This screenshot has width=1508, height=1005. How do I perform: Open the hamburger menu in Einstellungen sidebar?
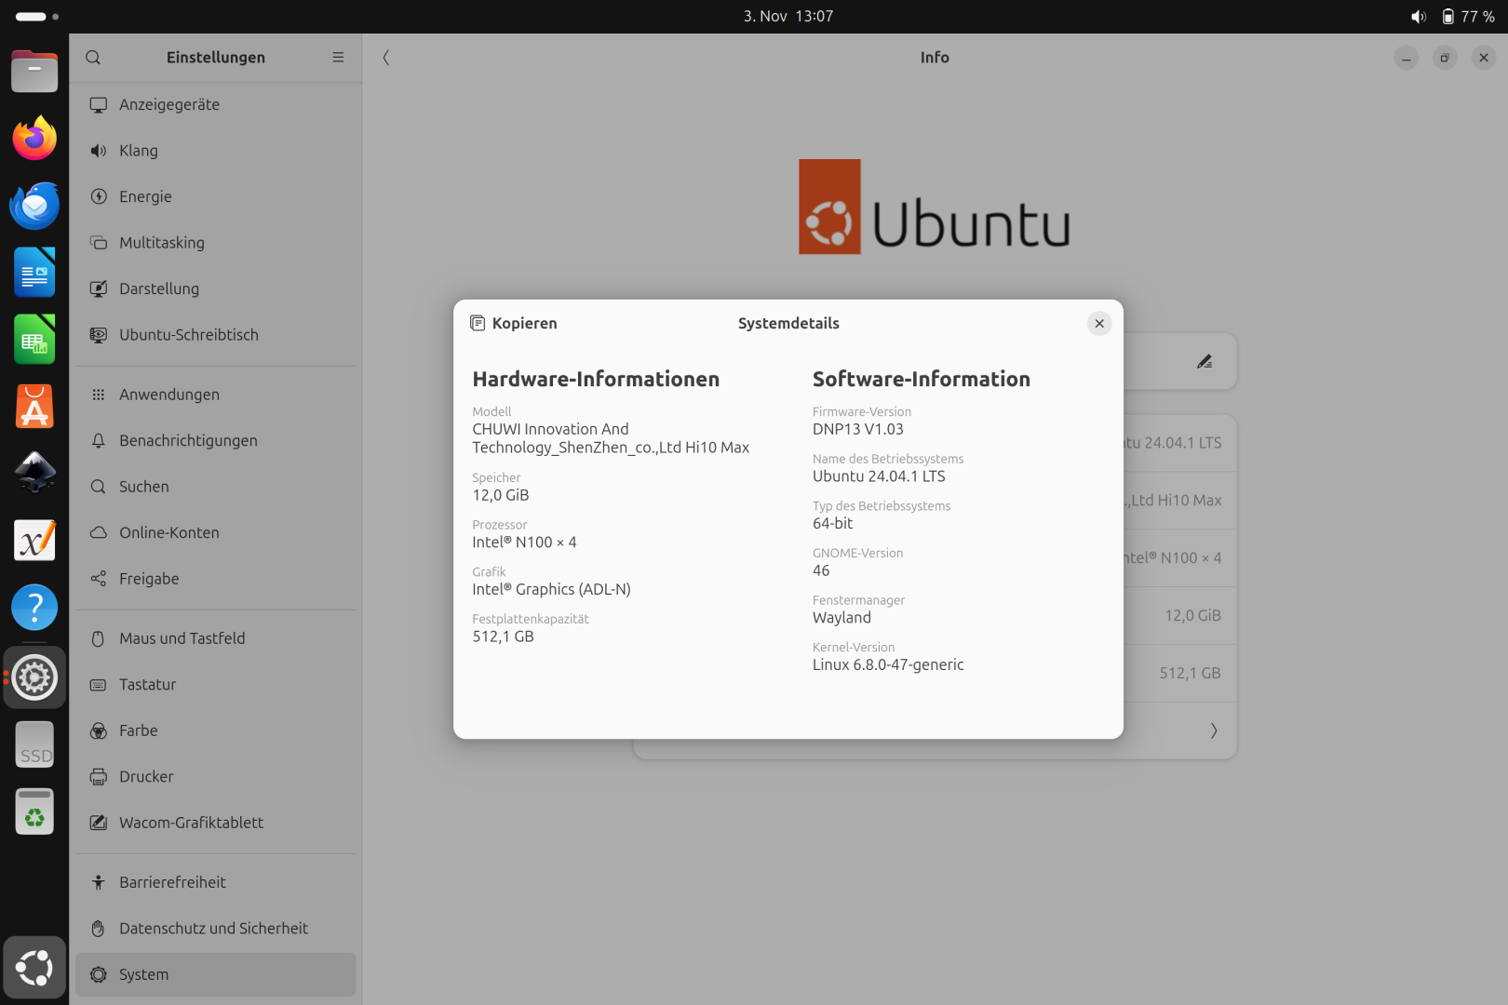pyautogui.click(x=338, y=58)
